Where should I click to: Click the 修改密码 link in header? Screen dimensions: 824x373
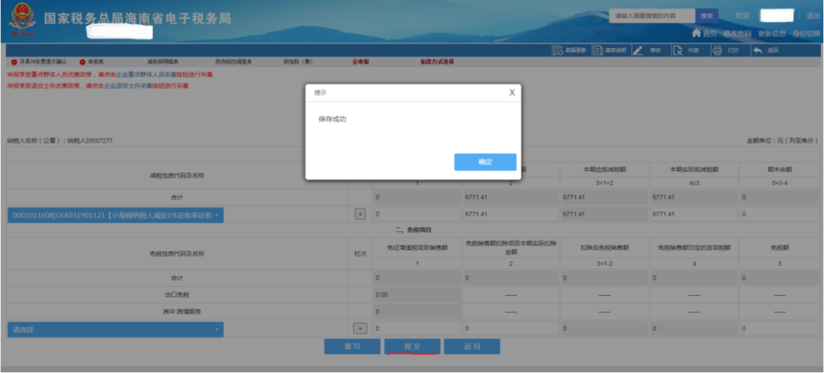[x=737, y=34]
